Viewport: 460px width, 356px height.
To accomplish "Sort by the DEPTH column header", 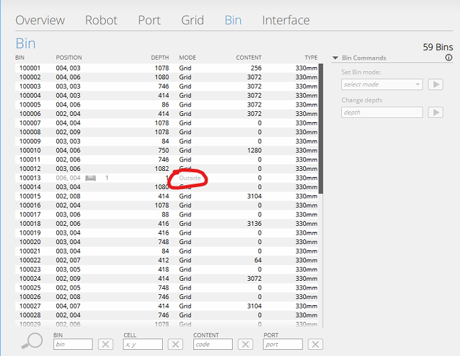I will (x=159, y=58).
